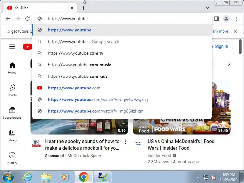This screenshot has height=183, width=244.
Task: Visit the Insider Food channel name
Action: (159, 156)
